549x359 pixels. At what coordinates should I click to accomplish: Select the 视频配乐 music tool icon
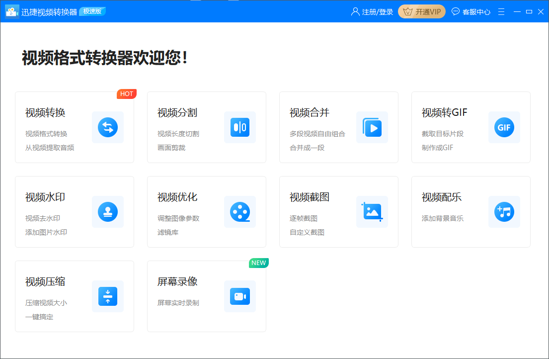(x=504, y=212)
